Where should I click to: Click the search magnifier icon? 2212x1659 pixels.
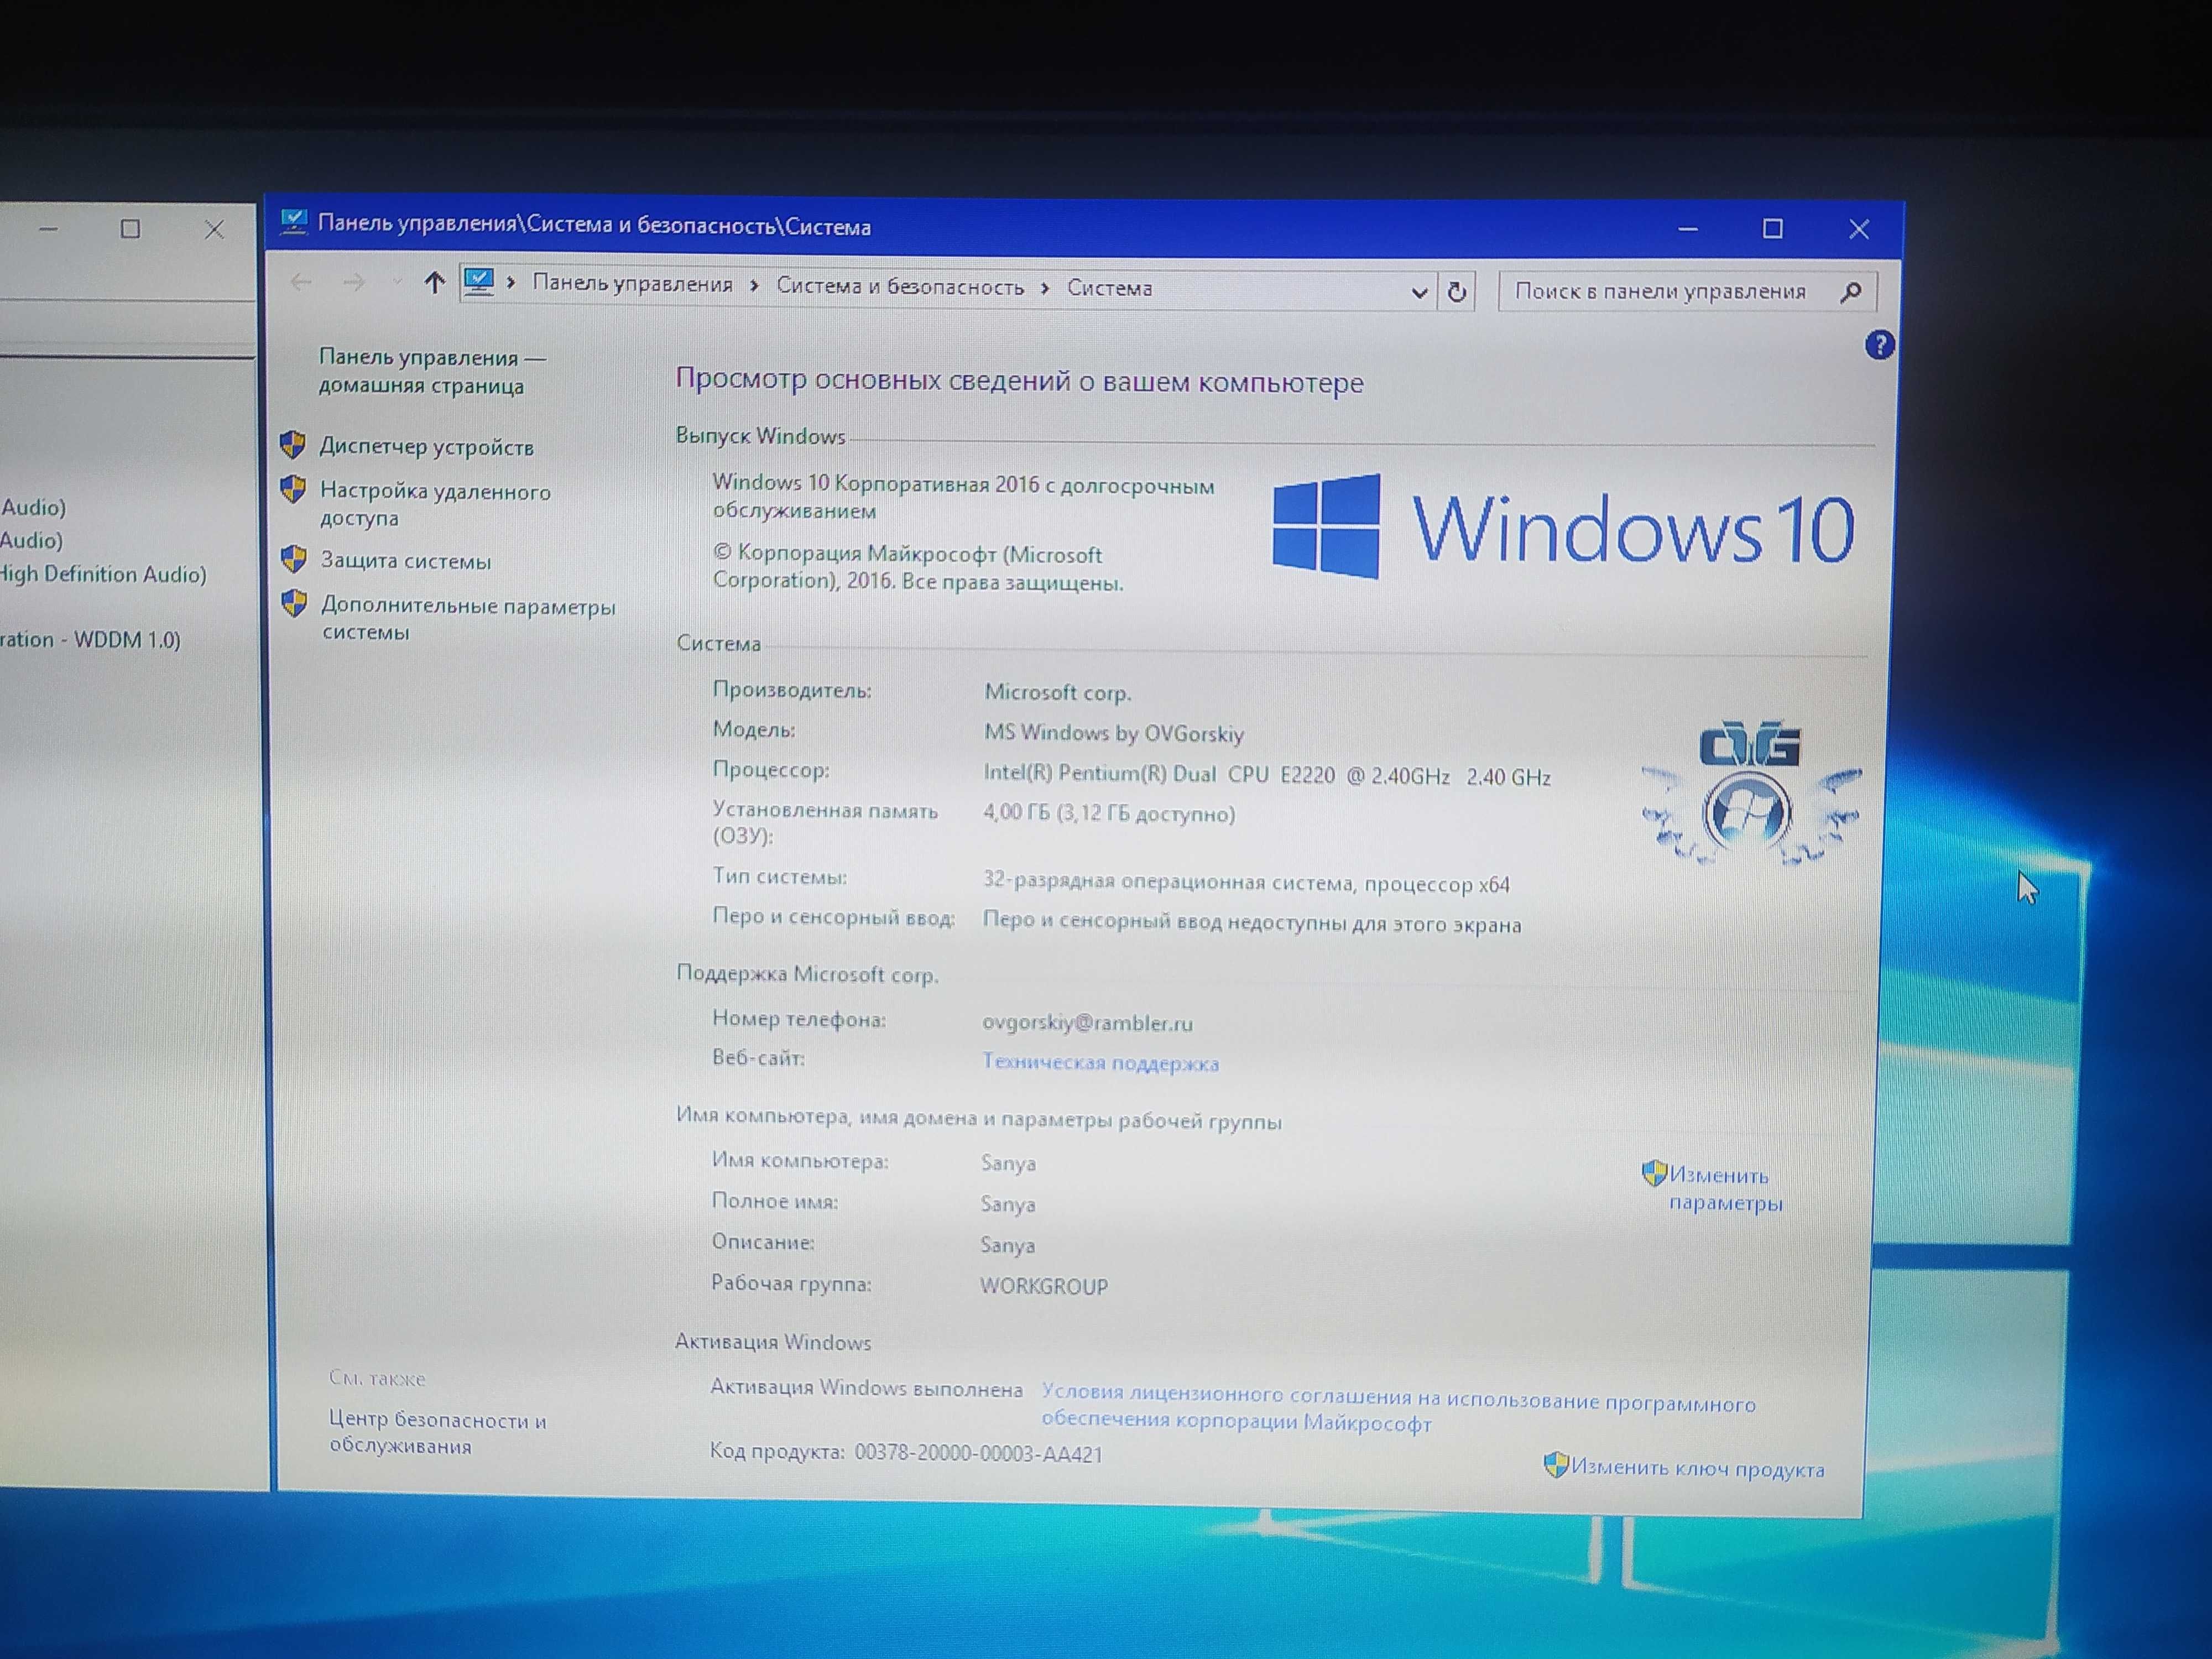(1850, 292)
